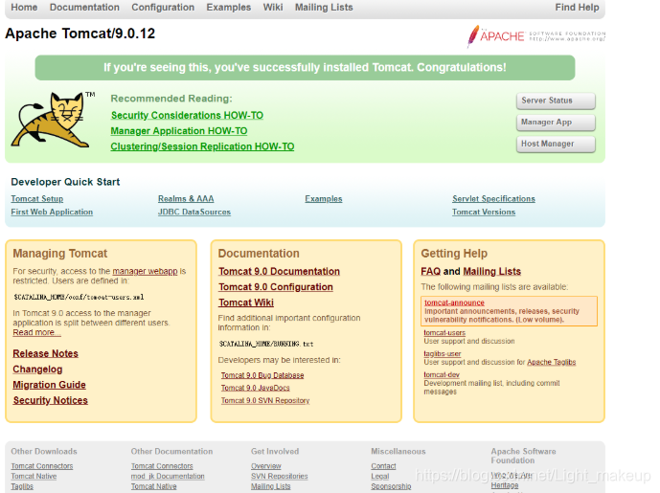Viewport: 660px width, 493px height.
Task: Open Heritage under Apache Software Foundation
Action: [x=505, y=485]
